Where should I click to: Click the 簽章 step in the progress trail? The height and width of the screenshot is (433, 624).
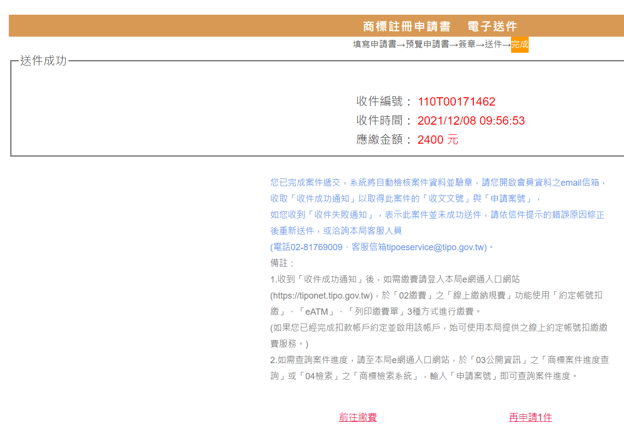(467, 44)
